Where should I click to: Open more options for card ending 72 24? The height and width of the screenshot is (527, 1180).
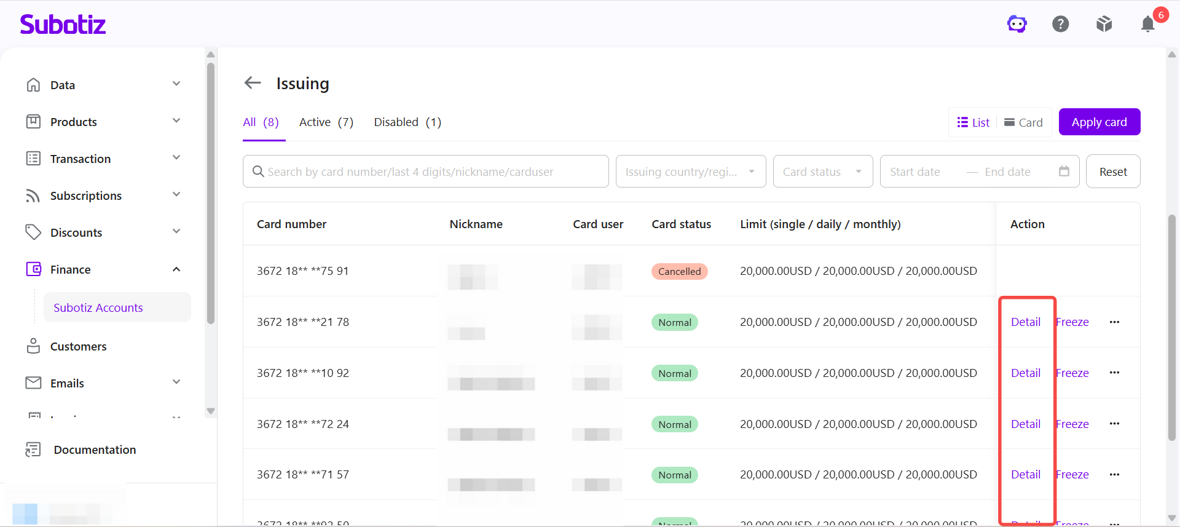[x=1114, y=424]
